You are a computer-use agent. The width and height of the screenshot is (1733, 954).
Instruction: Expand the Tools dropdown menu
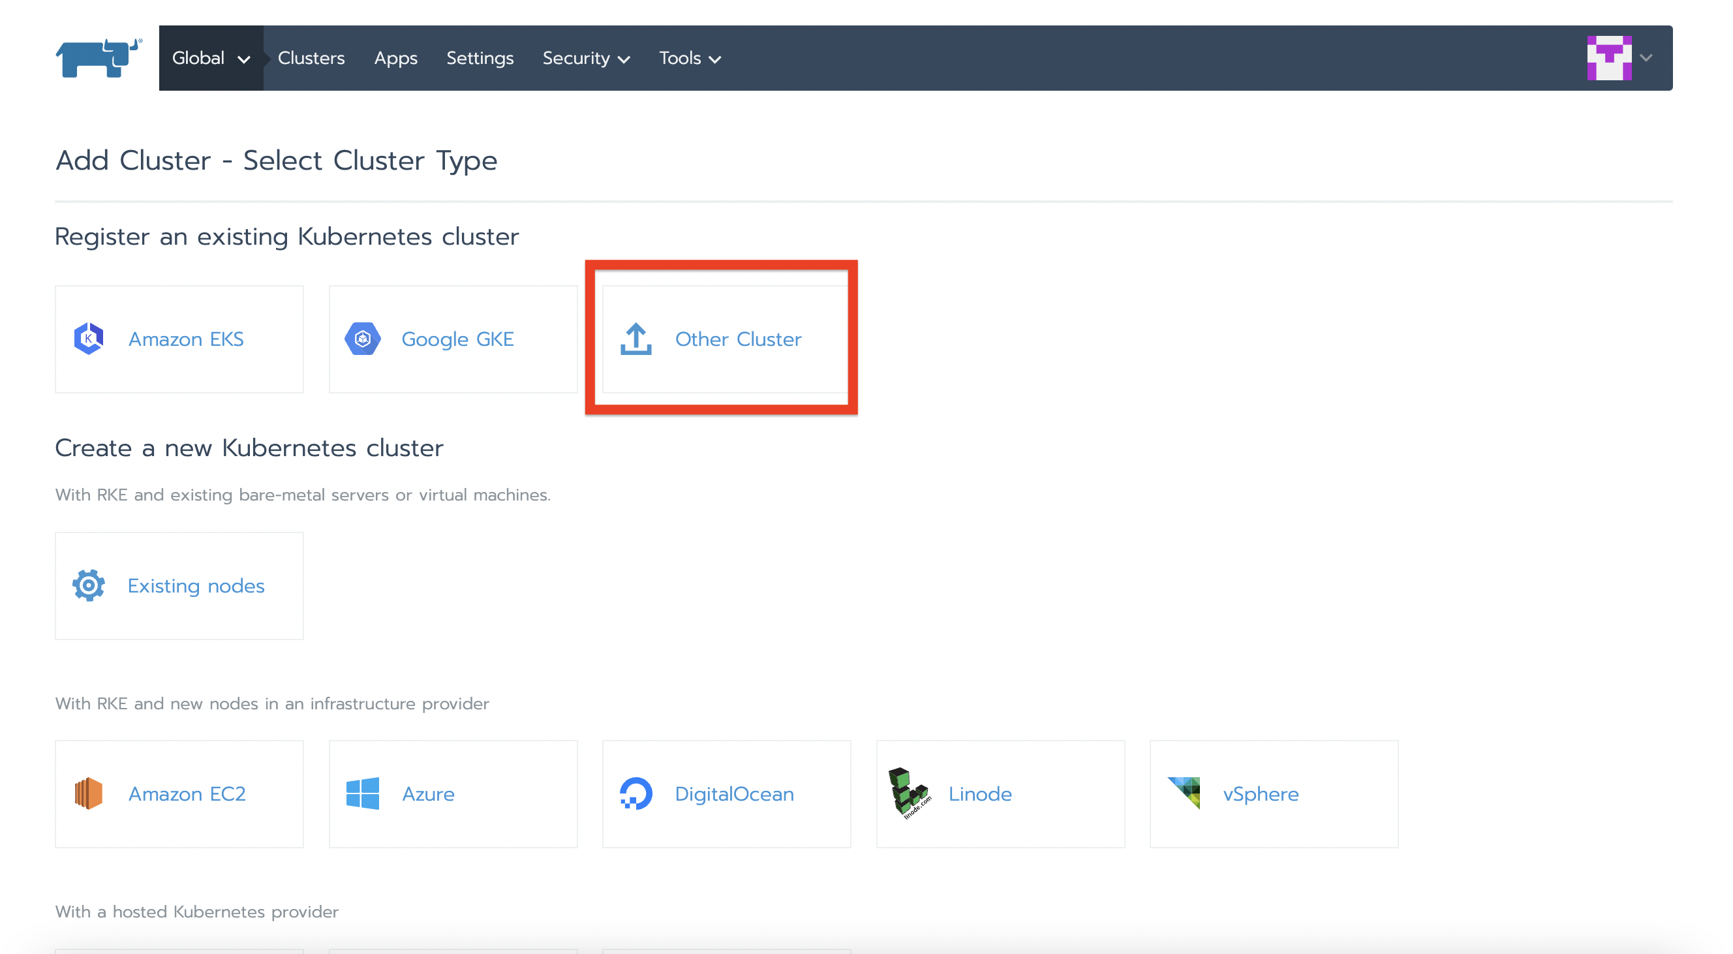[690, 58]
